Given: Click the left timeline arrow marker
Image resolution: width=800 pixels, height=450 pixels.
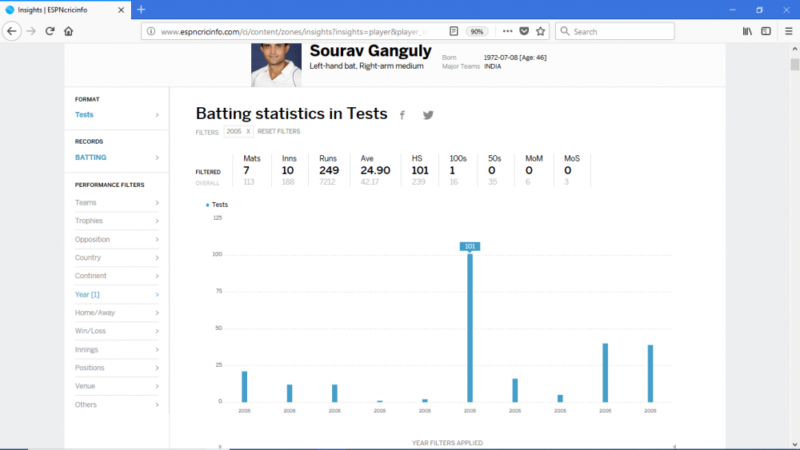Looking at the screenshot, I should tap(221, 447).
